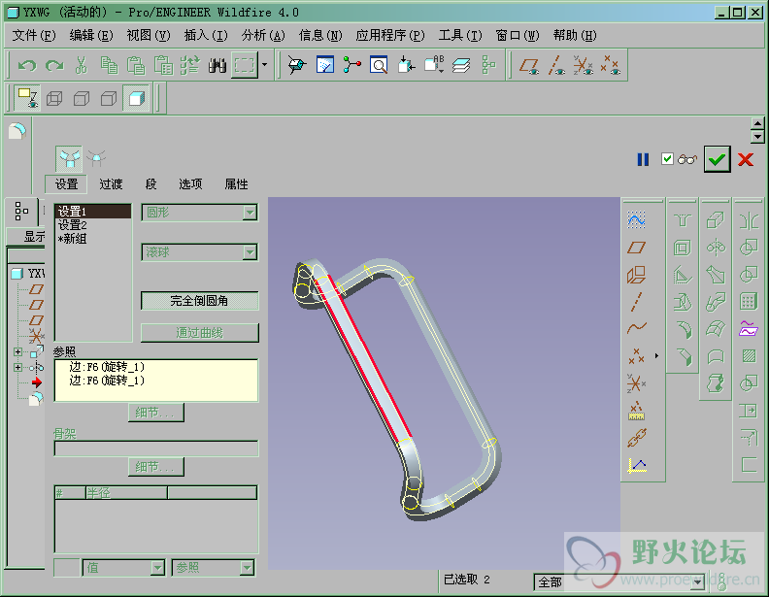Click the sketch tool icon

[x=636, y=220]
